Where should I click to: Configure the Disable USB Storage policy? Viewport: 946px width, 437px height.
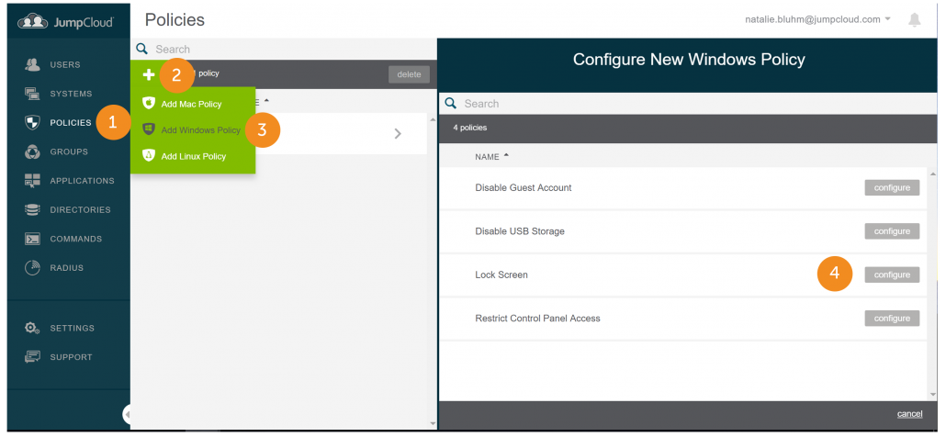point(891,231)
